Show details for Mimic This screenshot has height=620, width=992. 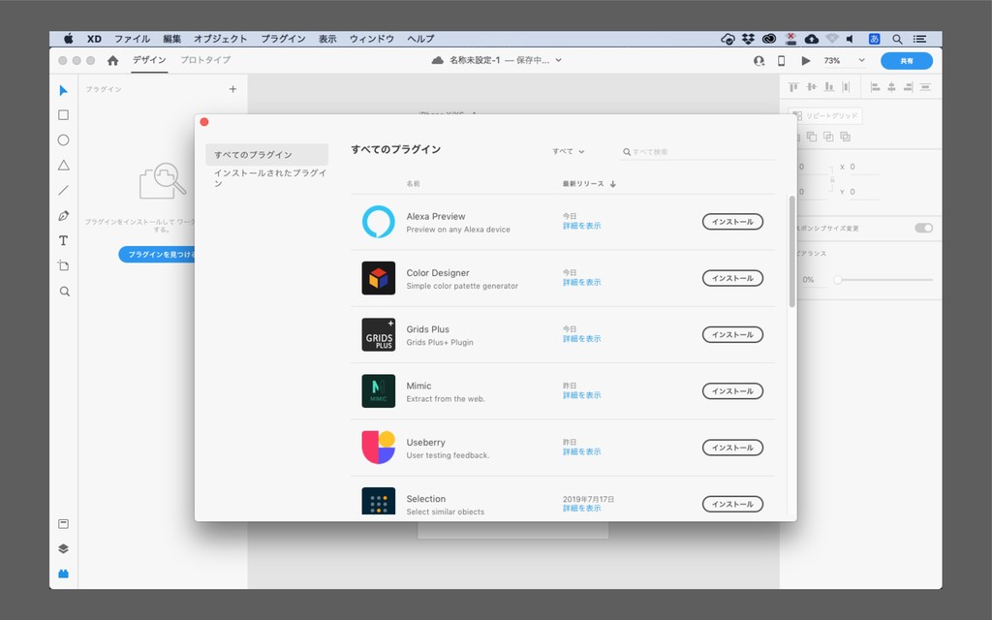[x=581, y=395]
